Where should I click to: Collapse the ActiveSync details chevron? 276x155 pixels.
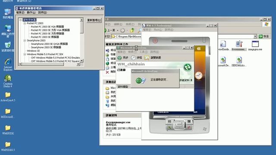pos(191,80)
